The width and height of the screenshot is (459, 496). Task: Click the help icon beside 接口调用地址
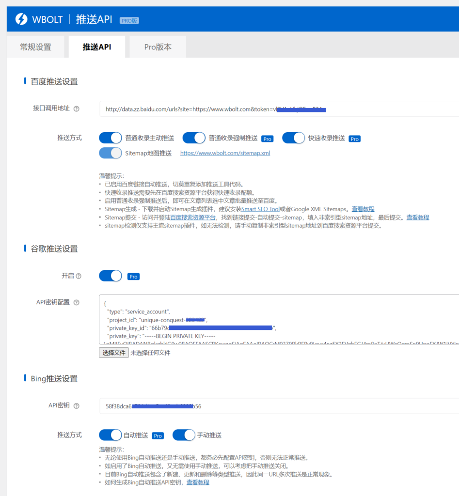[77, 108]
